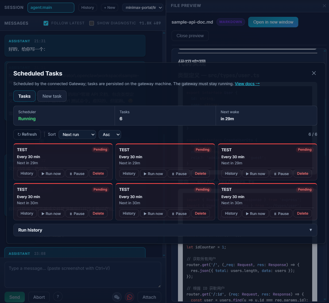The height and width of the screenshot is (303, 329).
Task: Pause a bottom-row TEST task
Action: (77, 213)
